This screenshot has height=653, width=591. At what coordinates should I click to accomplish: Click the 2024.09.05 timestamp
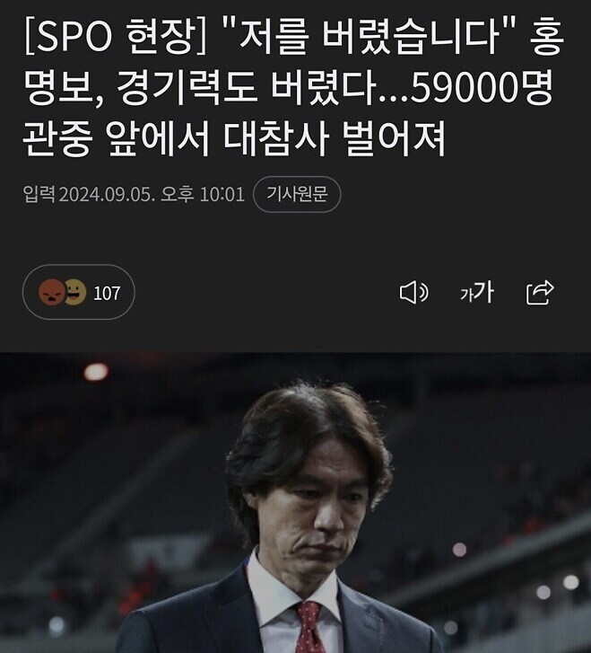107,195
